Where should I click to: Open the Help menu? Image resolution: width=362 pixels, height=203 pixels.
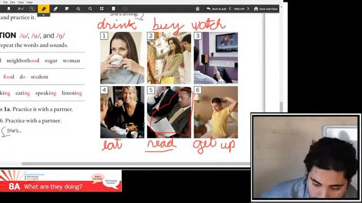coord(29,2)
